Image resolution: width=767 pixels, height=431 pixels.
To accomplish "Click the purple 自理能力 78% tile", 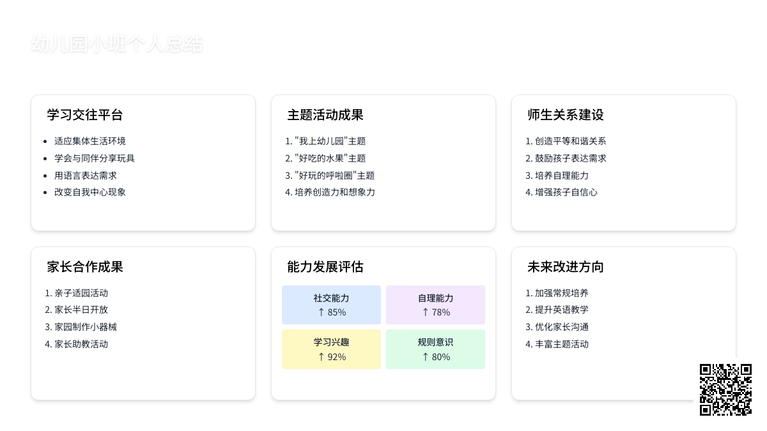I will point(436,305).
